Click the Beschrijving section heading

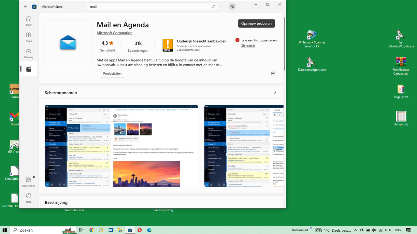56,202
